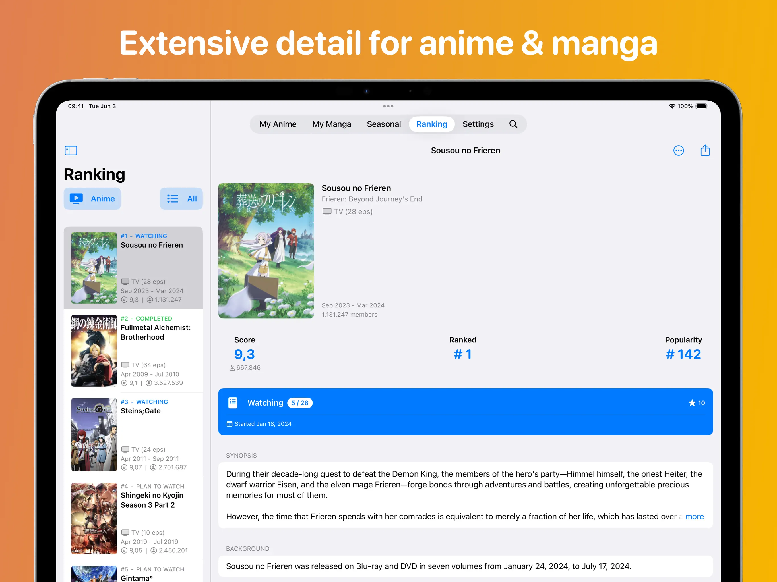Click the 5 / 28 episode progress badge
The width and height of the screenshot is (777, 582).
[x=300, y=403]
